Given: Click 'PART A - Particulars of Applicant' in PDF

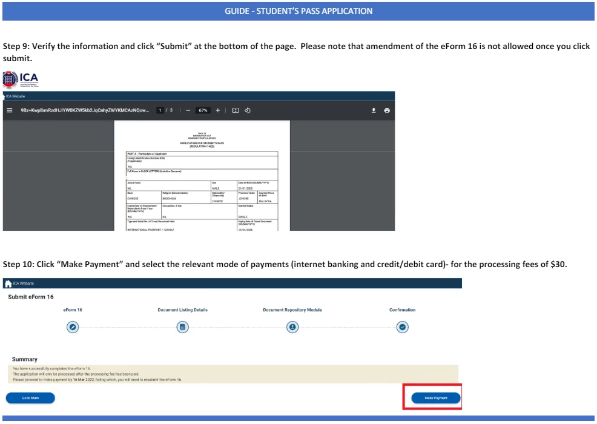Looking at the screenshot, I should pos(147,154).
